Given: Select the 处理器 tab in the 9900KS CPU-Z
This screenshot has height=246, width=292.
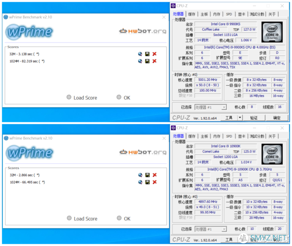Looking at the screenshot, I should [178, 14].
